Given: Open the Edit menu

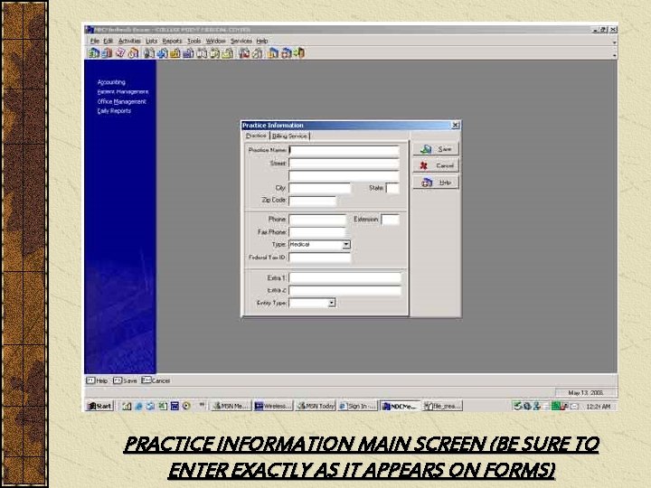Looking at the screenshot, I should pos(108,41).
